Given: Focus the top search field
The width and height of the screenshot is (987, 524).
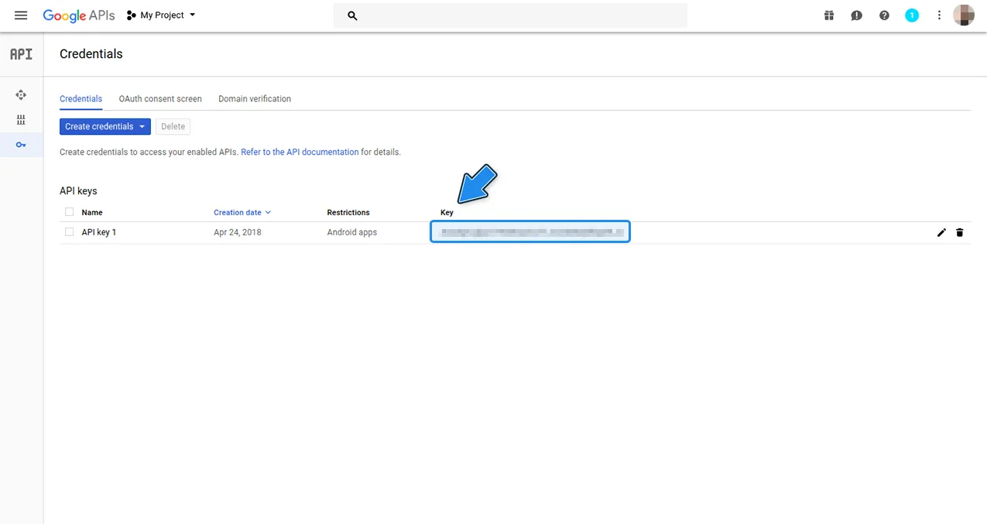Looking at the screenshot, I should click(x=510, y=15).
